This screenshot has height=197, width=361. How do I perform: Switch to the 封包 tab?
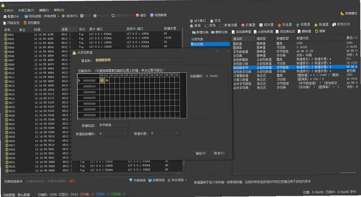(x=210, y=25)
